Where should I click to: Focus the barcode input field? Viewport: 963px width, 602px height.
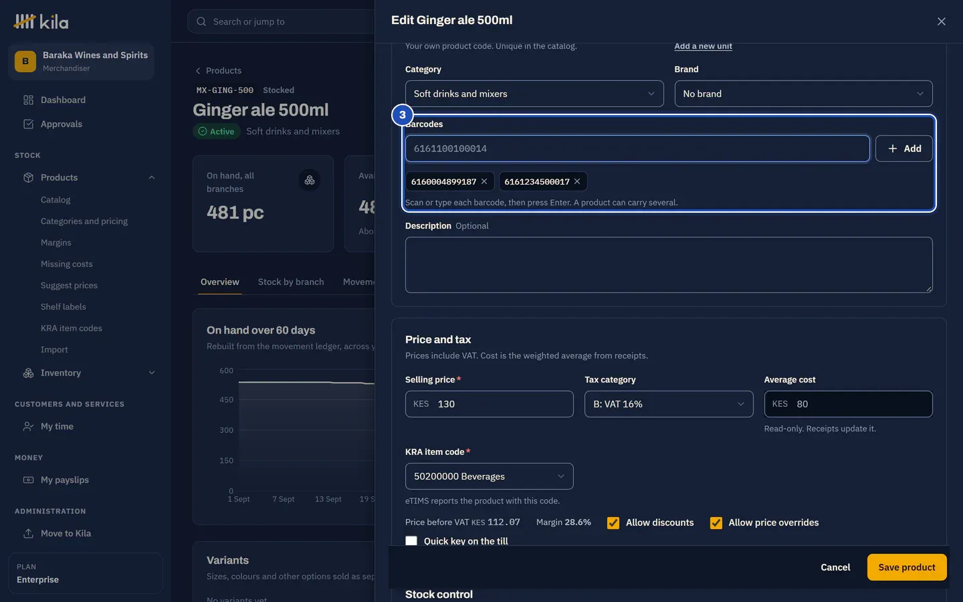pos(637,148)
